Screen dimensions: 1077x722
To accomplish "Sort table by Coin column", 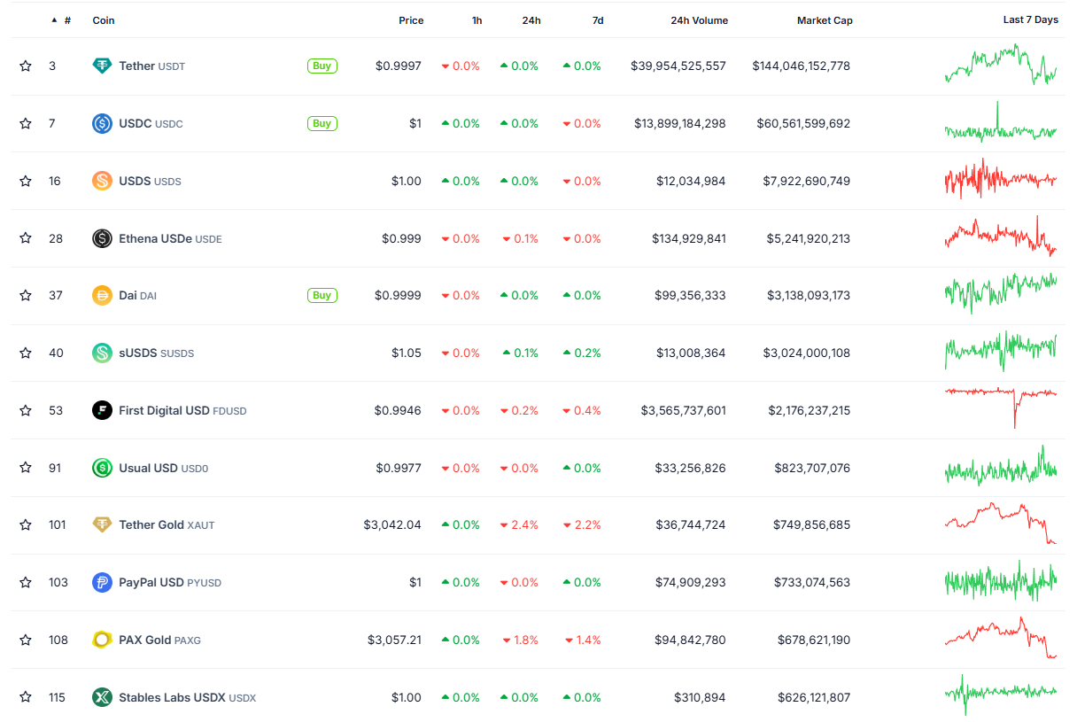I will [x=104, y=20].
